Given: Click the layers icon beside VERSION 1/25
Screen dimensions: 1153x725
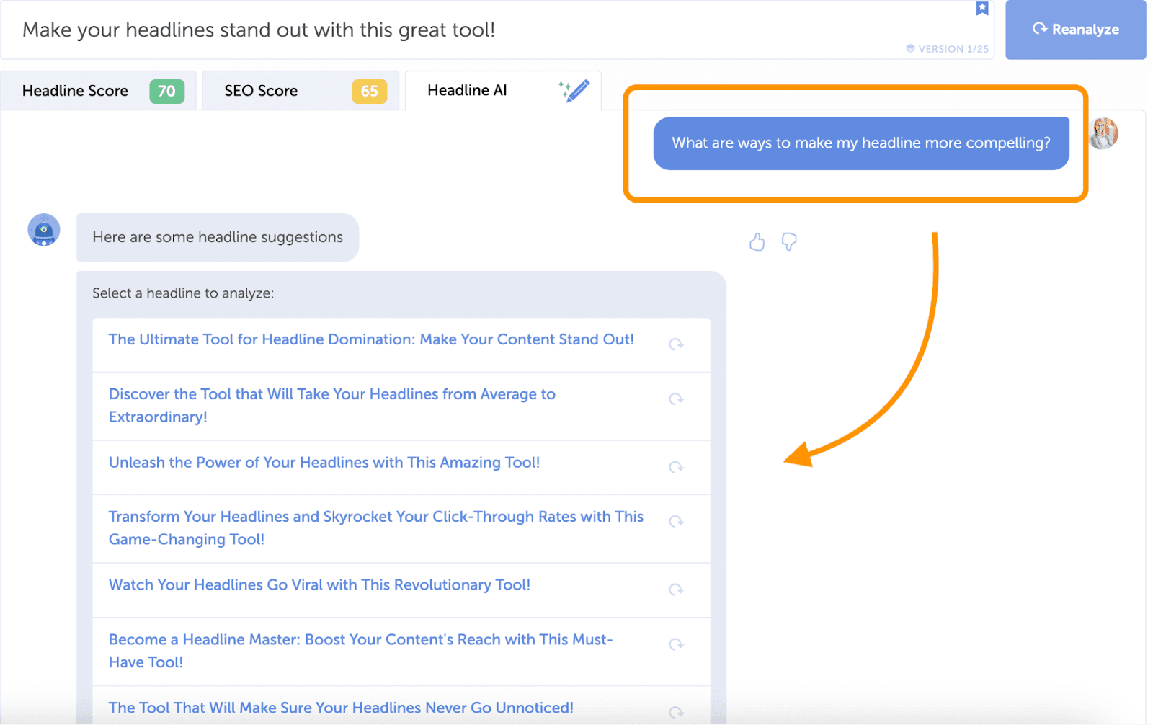Looking at the screenshot, I should pyautogui.click(x=909, y=49).
